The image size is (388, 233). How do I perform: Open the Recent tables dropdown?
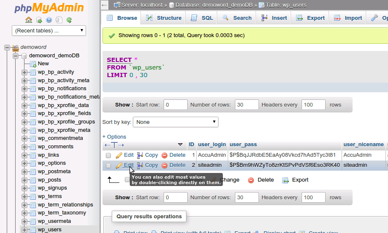click(x=49, y=31)
